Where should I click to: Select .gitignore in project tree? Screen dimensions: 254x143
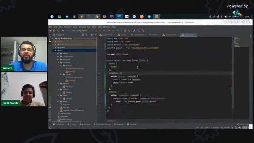[63, 116]
